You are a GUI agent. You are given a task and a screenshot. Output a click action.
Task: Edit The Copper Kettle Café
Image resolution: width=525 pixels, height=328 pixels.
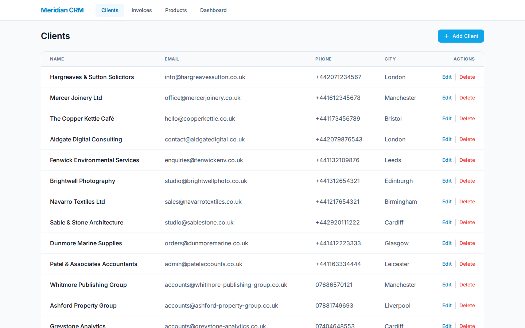pyautogui.click(x=447, y=118)
